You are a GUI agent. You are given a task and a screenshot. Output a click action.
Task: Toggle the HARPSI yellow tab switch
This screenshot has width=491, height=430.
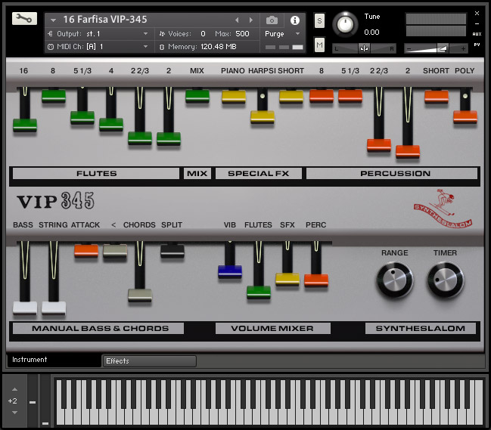[x=263, y=117]
